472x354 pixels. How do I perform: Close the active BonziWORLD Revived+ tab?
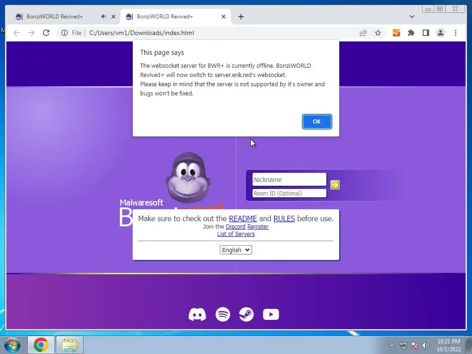224,17
